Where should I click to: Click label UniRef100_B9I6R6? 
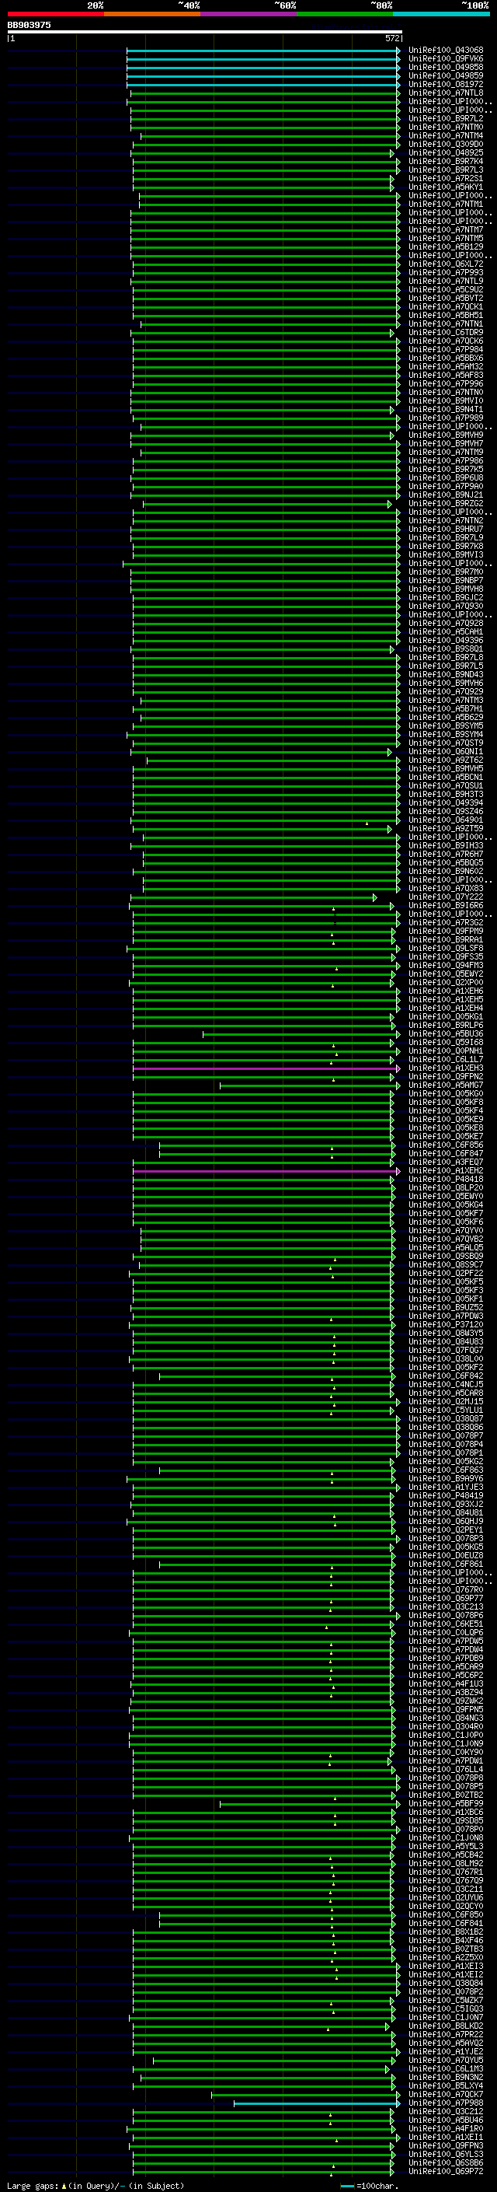[446, 905]
